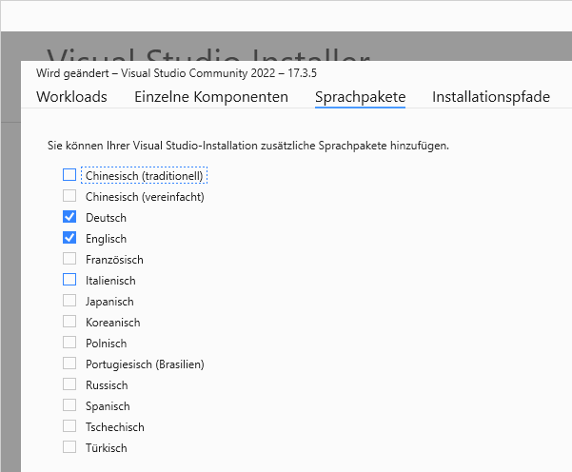Select the Sprachpakete tab
572x472 pixels.
360,97
